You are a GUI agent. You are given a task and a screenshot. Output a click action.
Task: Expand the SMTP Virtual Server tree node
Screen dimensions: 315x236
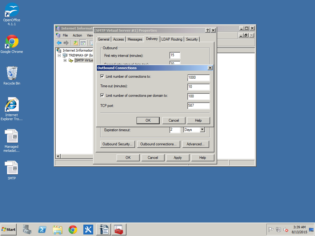(x=65, y=60)
